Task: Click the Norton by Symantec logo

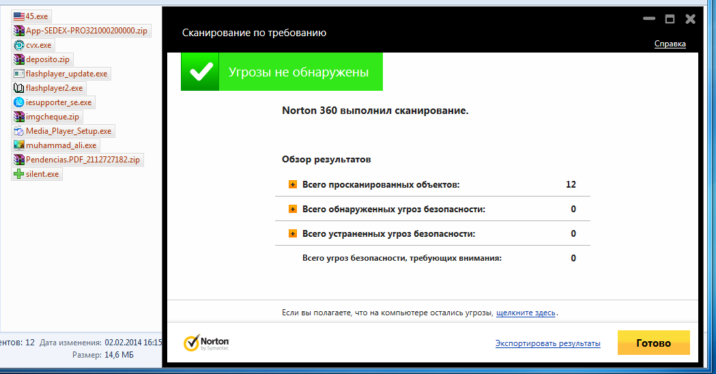Action: [206, 343]
